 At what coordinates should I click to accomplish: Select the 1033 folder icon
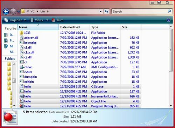click(x=21, y=33)
